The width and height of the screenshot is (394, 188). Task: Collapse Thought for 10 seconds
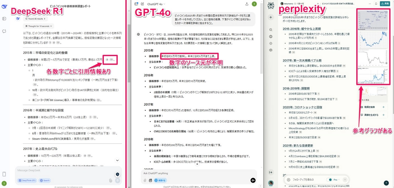[38, 26]
